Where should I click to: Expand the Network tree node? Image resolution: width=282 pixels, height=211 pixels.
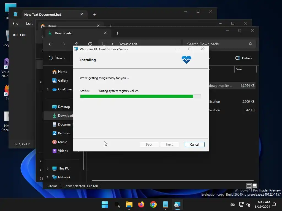[x=47, y=177]
